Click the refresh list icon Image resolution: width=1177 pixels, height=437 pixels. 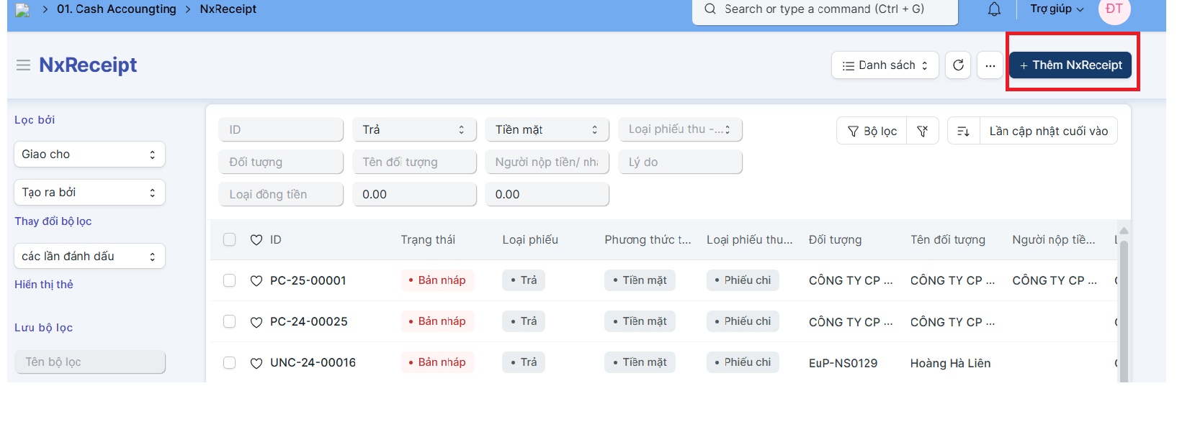(958, 65)
